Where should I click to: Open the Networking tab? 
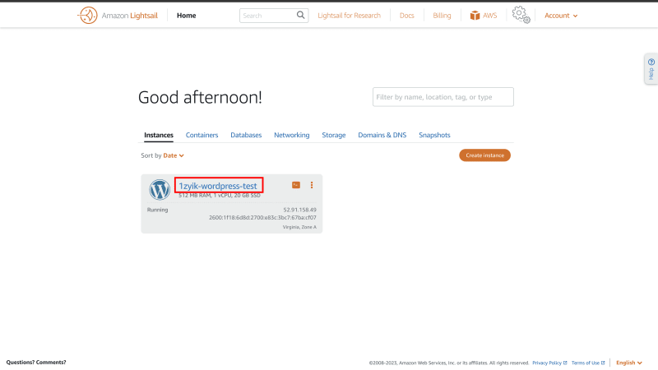point(292,135)
